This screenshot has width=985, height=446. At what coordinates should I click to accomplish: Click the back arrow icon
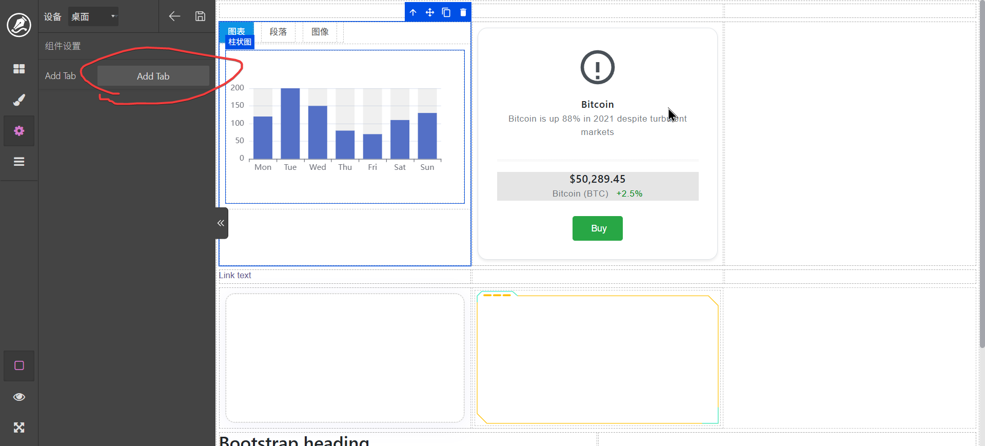point(174,16)
